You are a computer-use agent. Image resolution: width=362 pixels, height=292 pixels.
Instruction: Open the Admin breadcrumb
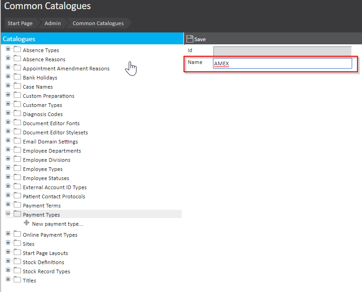click(x=52, y=23)
